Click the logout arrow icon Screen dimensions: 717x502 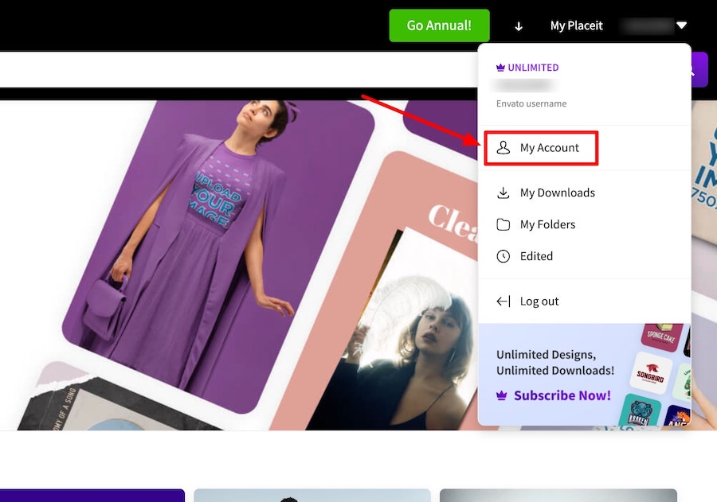[503, 301]
